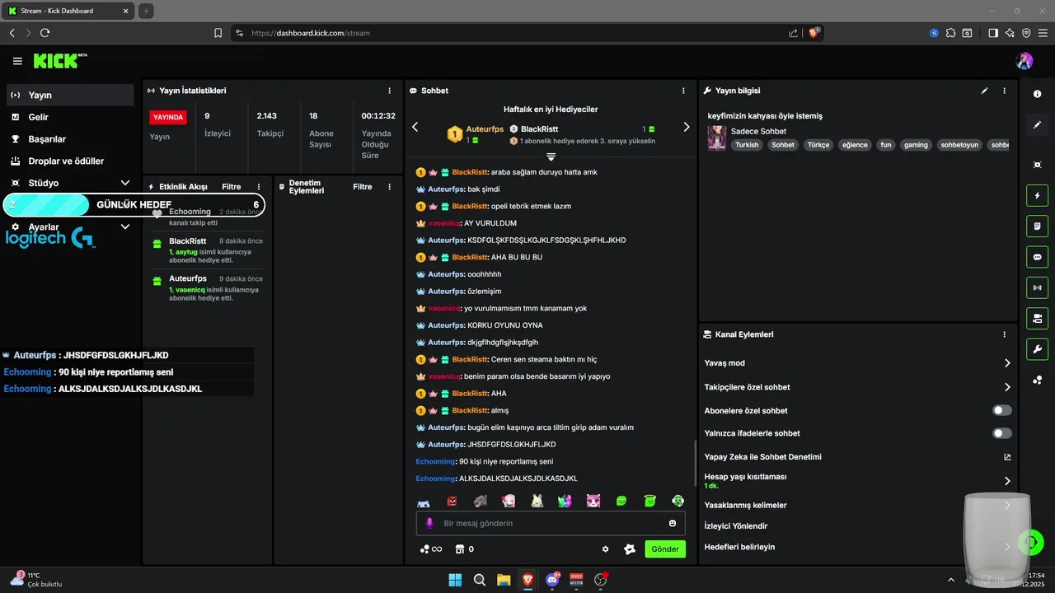Click the chat bubble icon in the right sidebar
This screenshot has height=593, width=1055.
[x=1037, y=257]
